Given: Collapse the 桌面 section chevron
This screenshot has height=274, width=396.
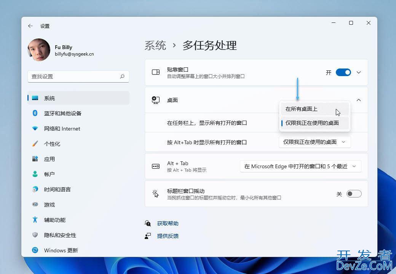Looking at the screenshot, I should (x=359, y=100).
